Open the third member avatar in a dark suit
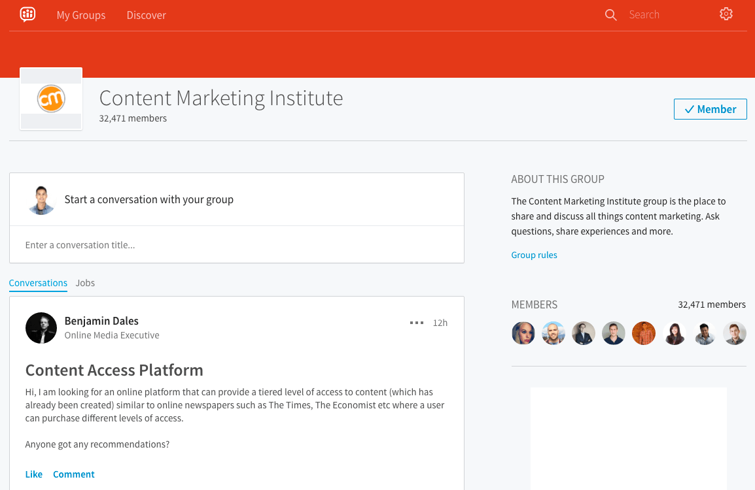755x490 pixels. click(x=584, y=333)
